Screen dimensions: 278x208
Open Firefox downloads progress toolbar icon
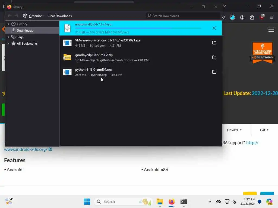232,17
